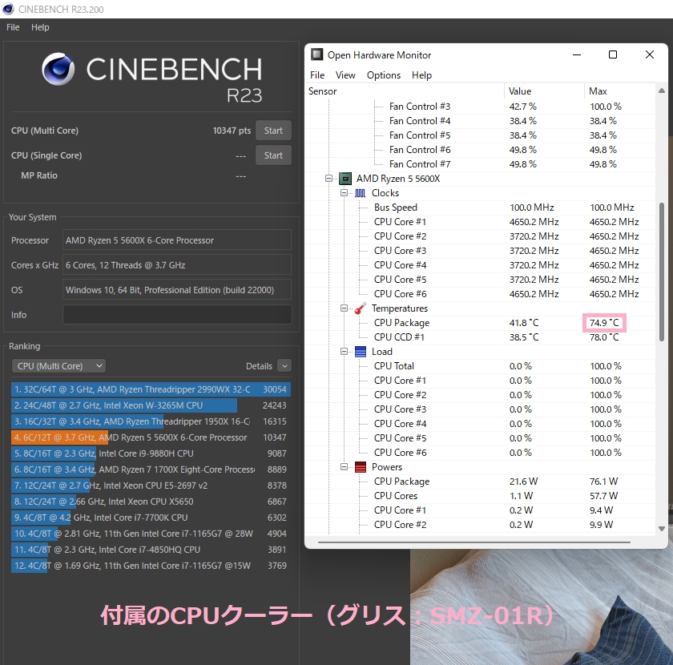Click the Cinebench logo sphere icon
The width and height of the screenshot is (673, 665).
[x=58, y=69]
